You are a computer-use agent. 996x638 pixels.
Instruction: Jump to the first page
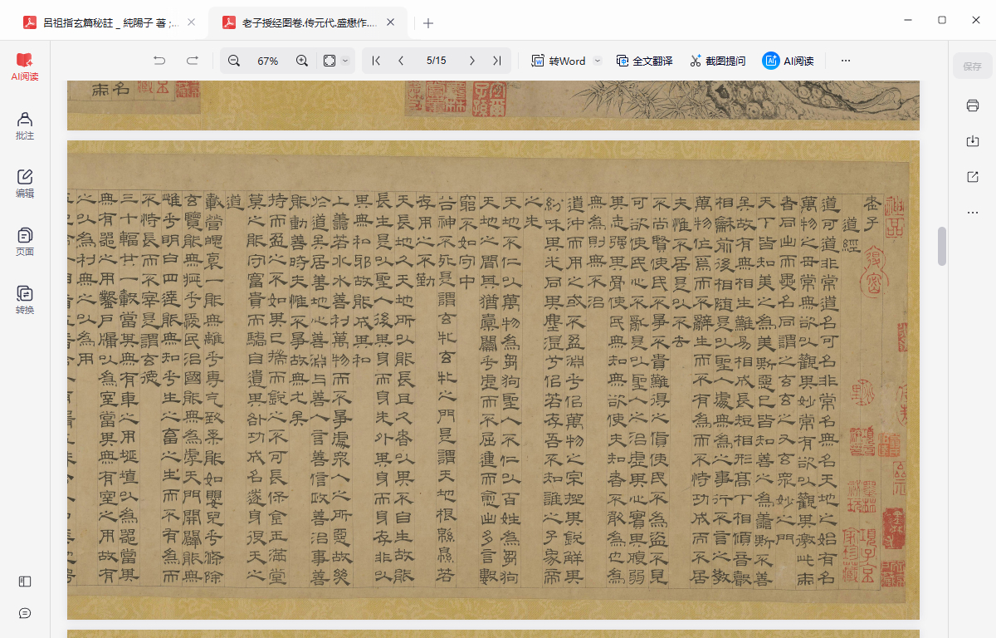[x=376, y=61]
